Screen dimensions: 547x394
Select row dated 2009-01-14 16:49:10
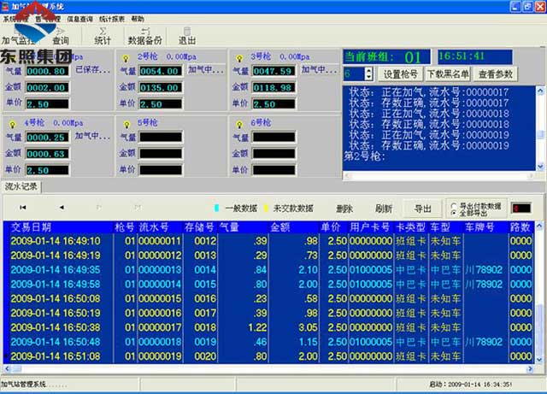click(x=271, y=241)
